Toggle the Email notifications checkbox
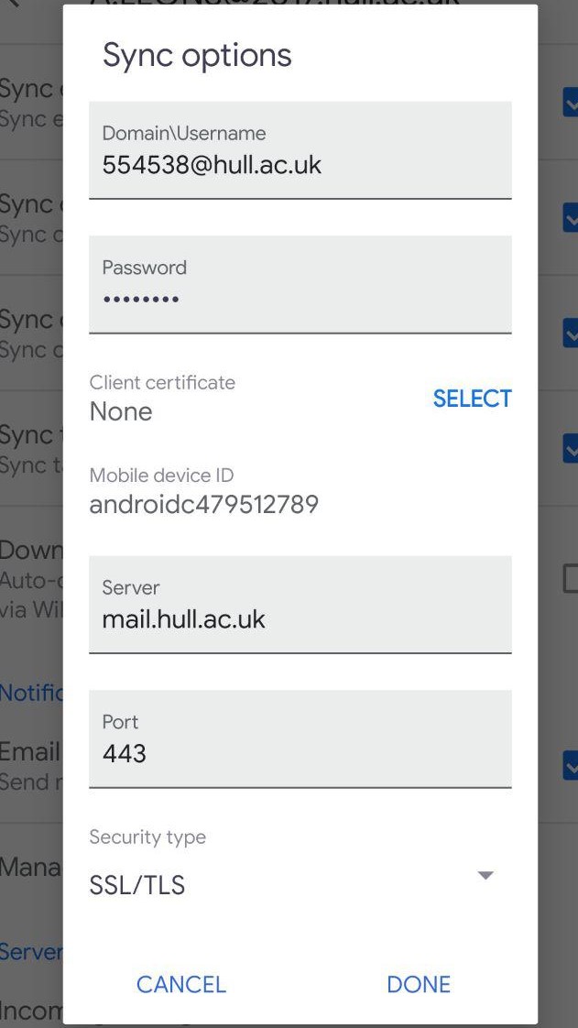Viewport: 578px width, 1028px height. [570, 765]
